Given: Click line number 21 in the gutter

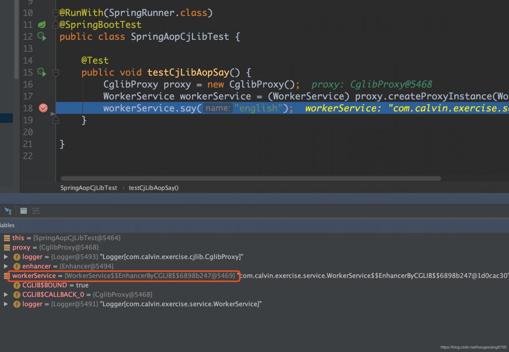Looking at the screenshot, I should tap(28, 144).
